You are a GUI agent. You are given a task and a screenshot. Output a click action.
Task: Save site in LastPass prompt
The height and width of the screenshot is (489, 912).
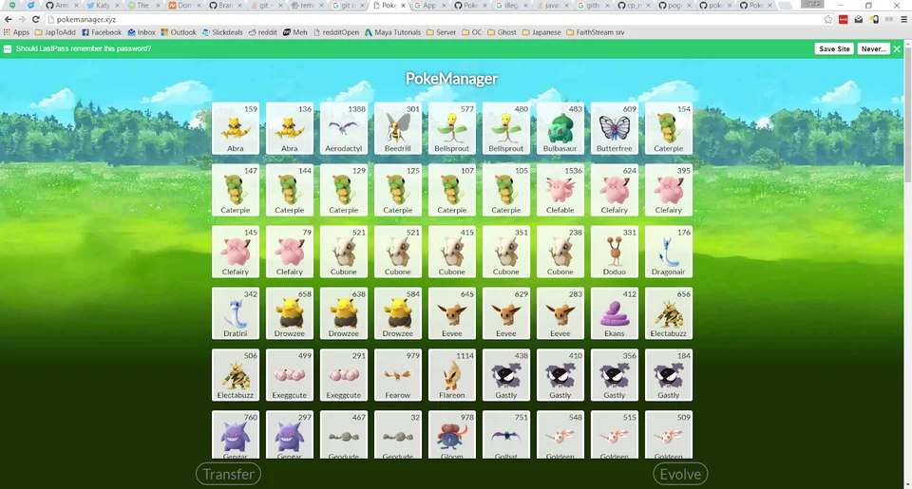[834, 48]
